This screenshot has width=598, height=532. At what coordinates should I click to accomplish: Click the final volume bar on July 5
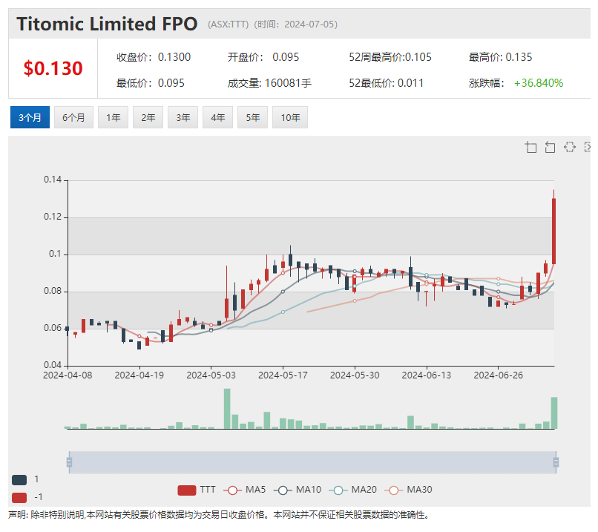[554, 413]
